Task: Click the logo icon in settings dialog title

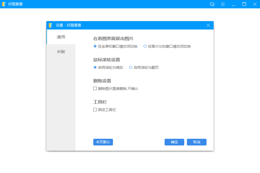Action: coord(51,25)
